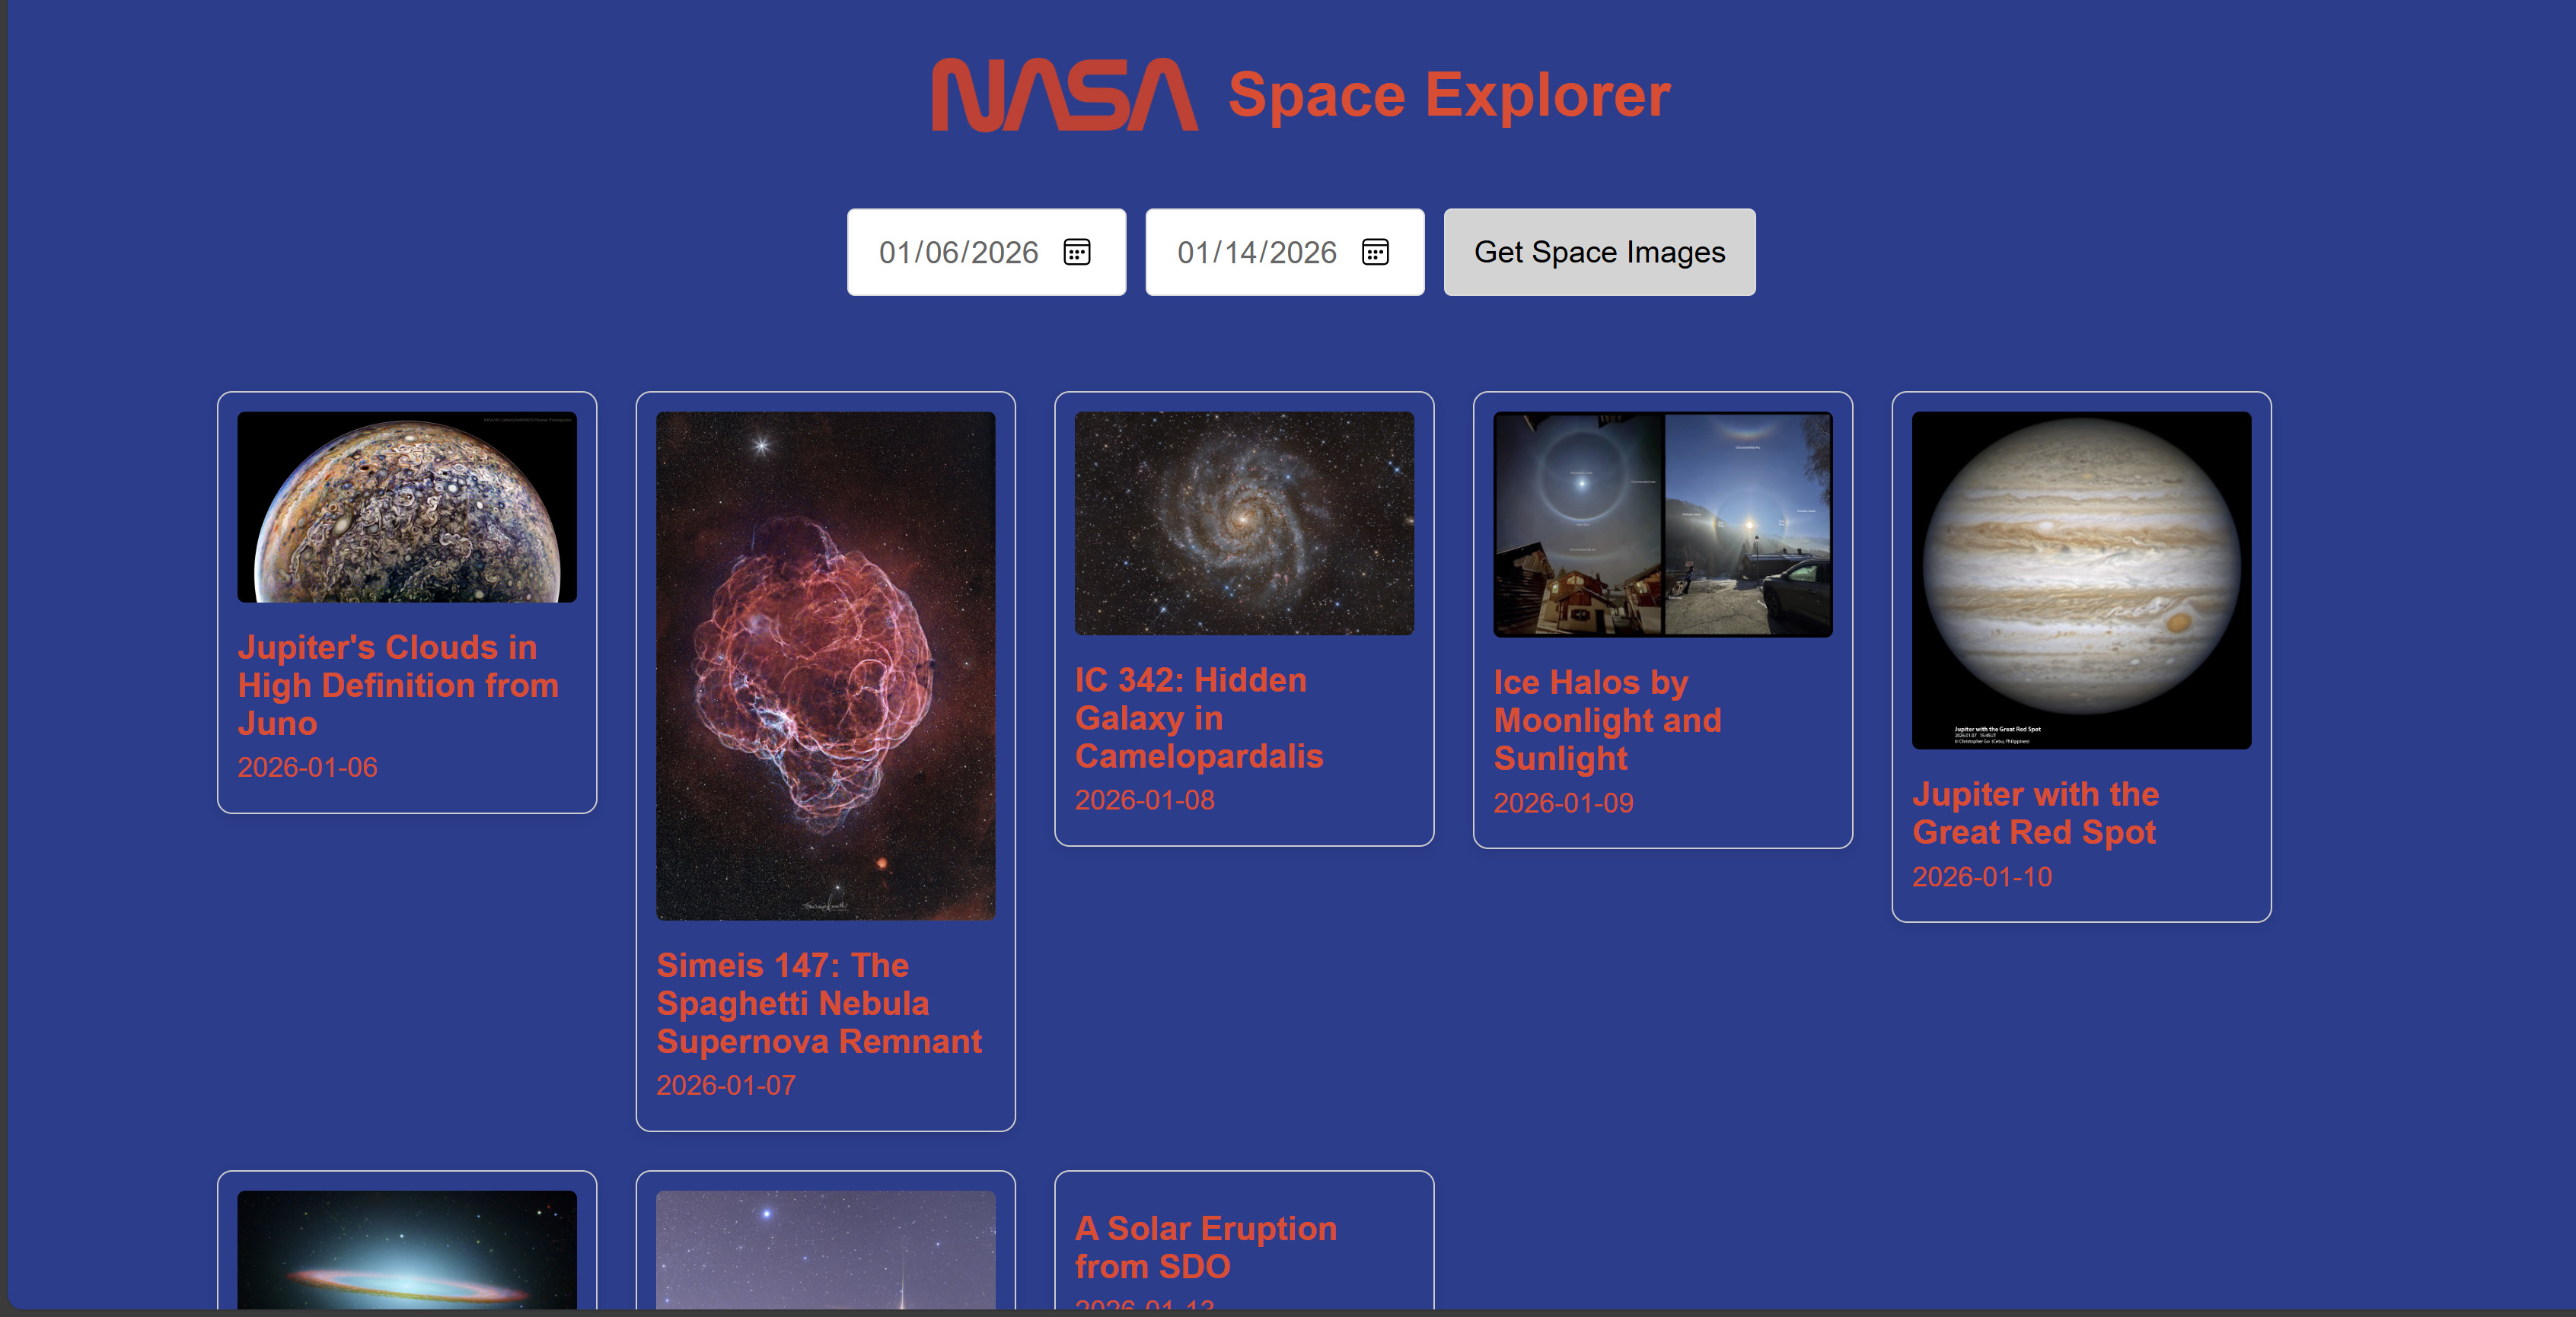This screenshot has height=1317, width=2576.
Task: Select title Jupiter with the Great Red Spot
Action: point(2035,813)
